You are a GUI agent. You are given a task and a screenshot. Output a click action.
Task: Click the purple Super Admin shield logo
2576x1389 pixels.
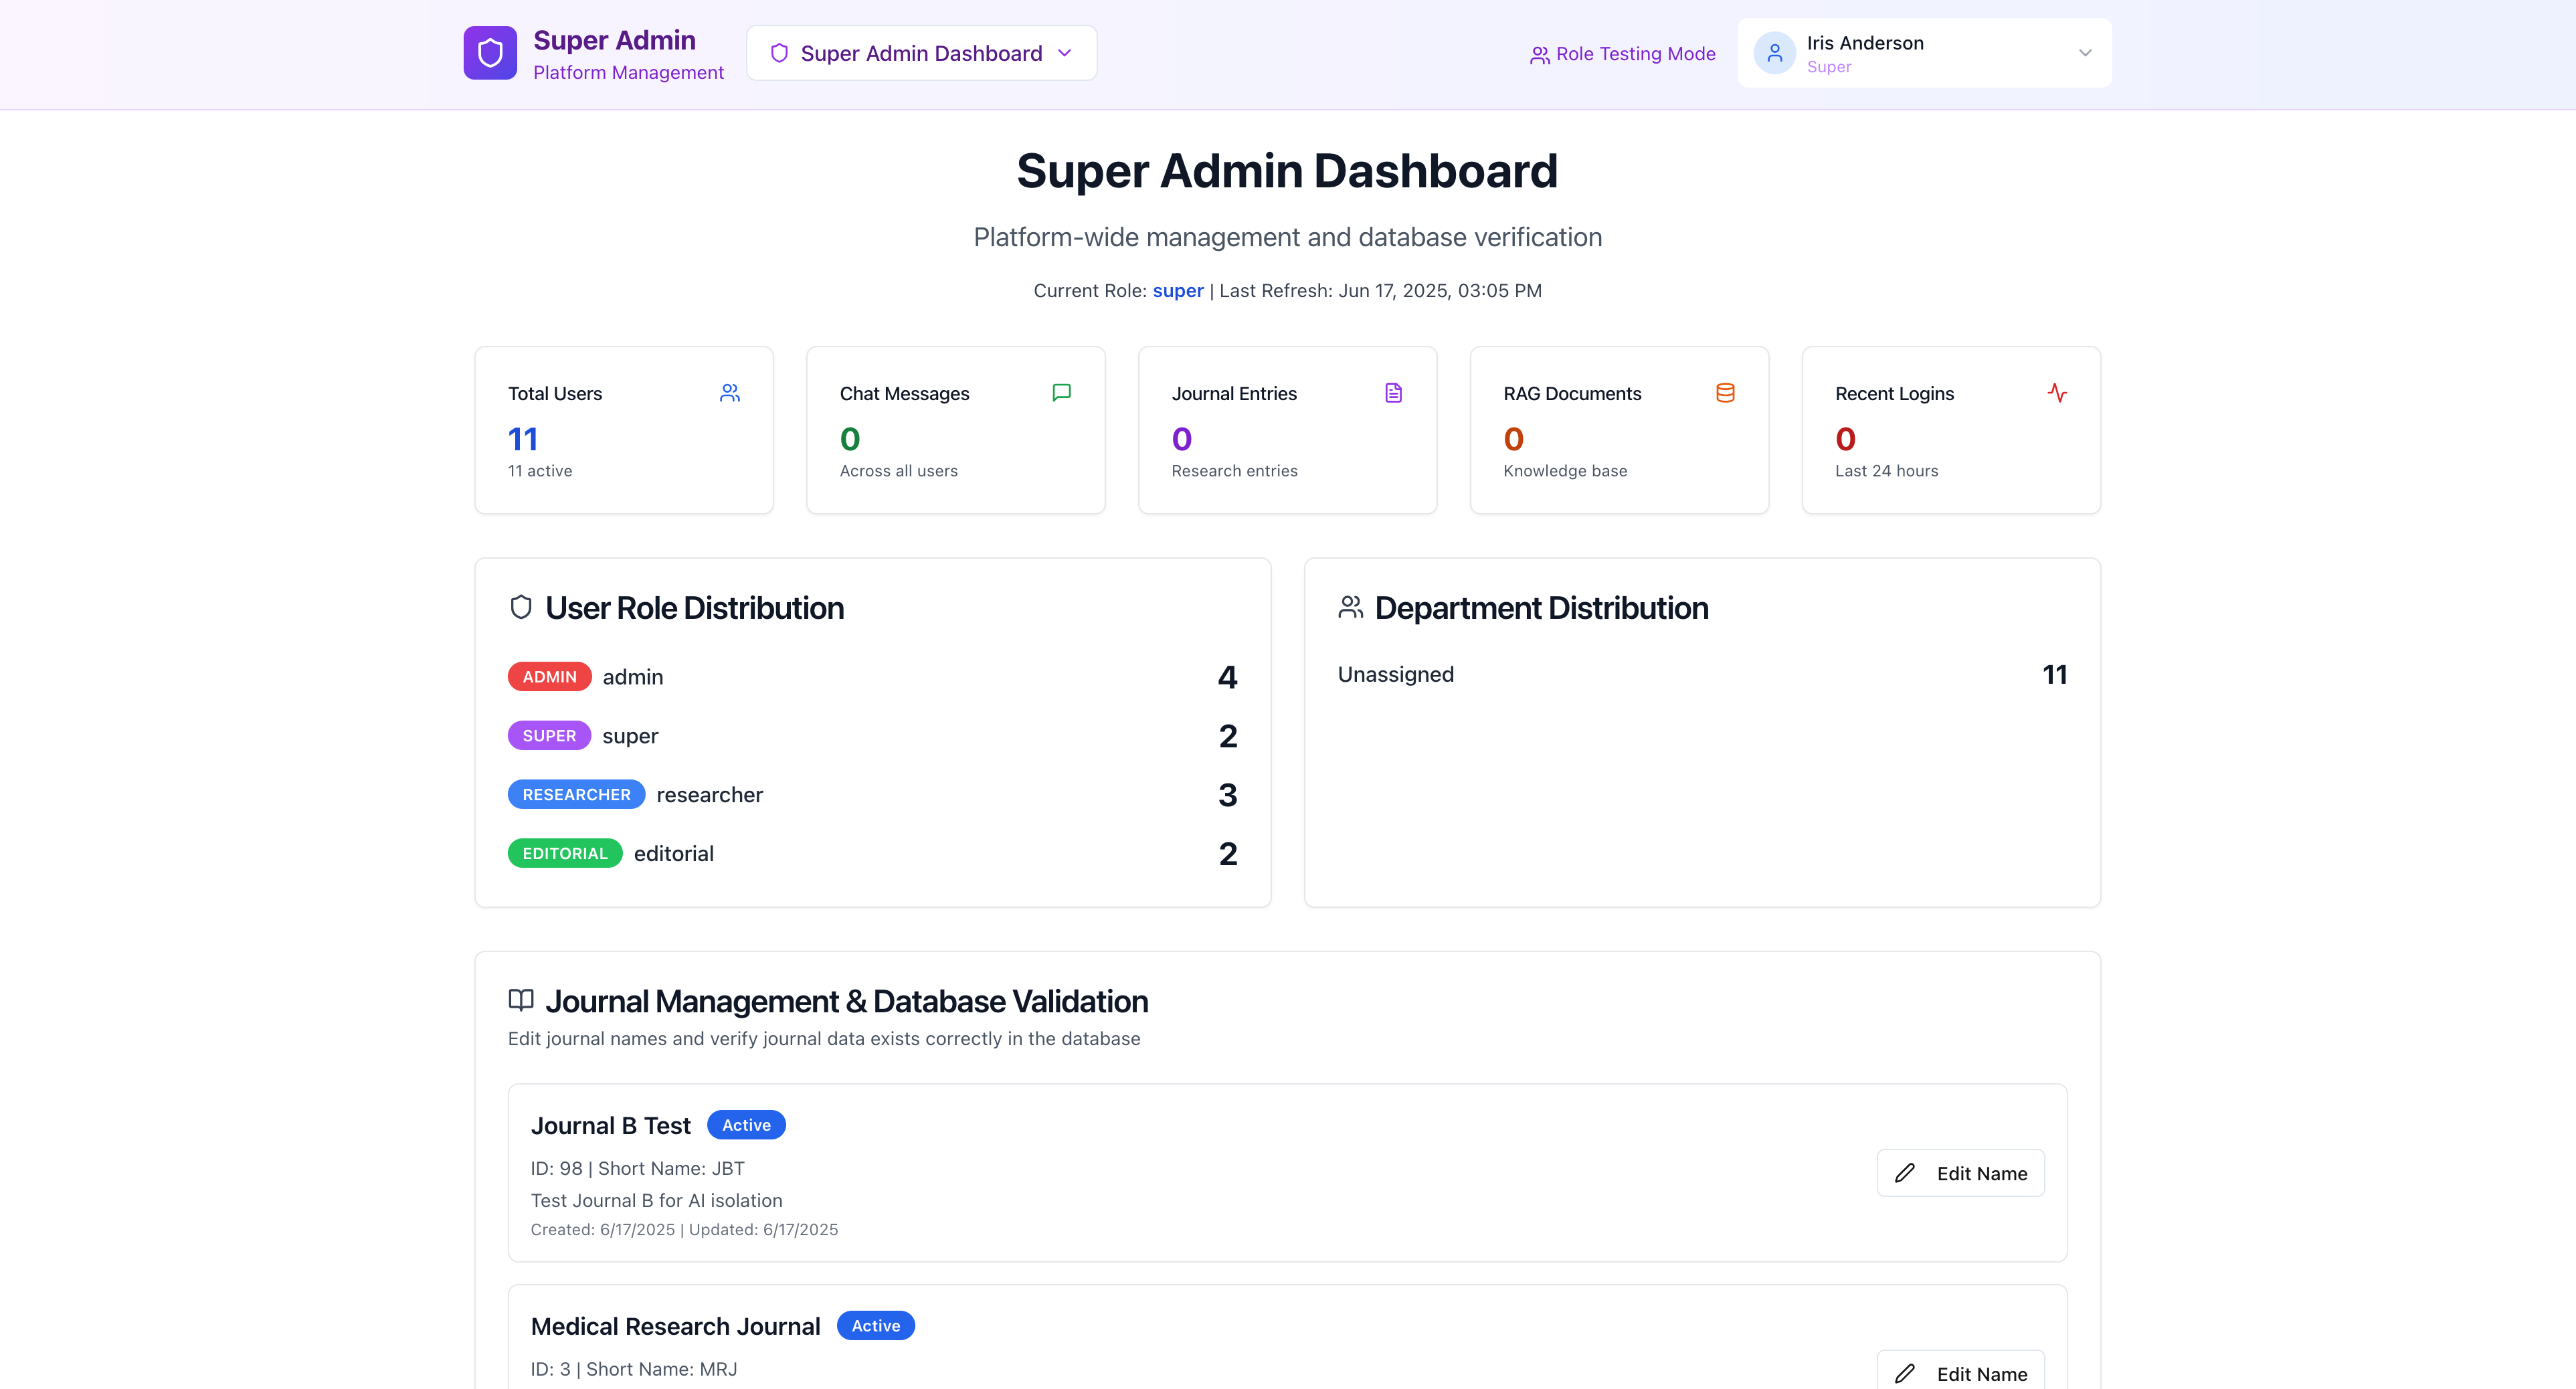coord(490,53)
